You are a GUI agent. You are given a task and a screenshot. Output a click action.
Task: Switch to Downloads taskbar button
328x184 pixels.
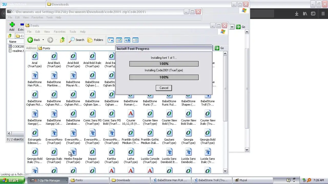(x=129, y=180)
